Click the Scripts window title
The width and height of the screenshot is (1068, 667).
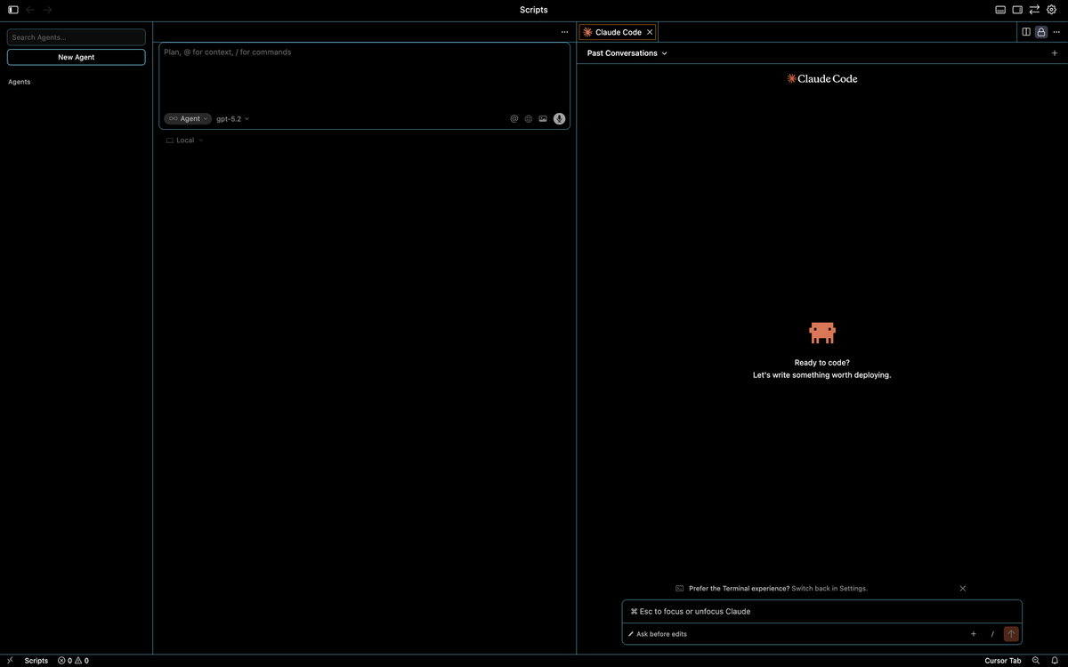[534, 10]
